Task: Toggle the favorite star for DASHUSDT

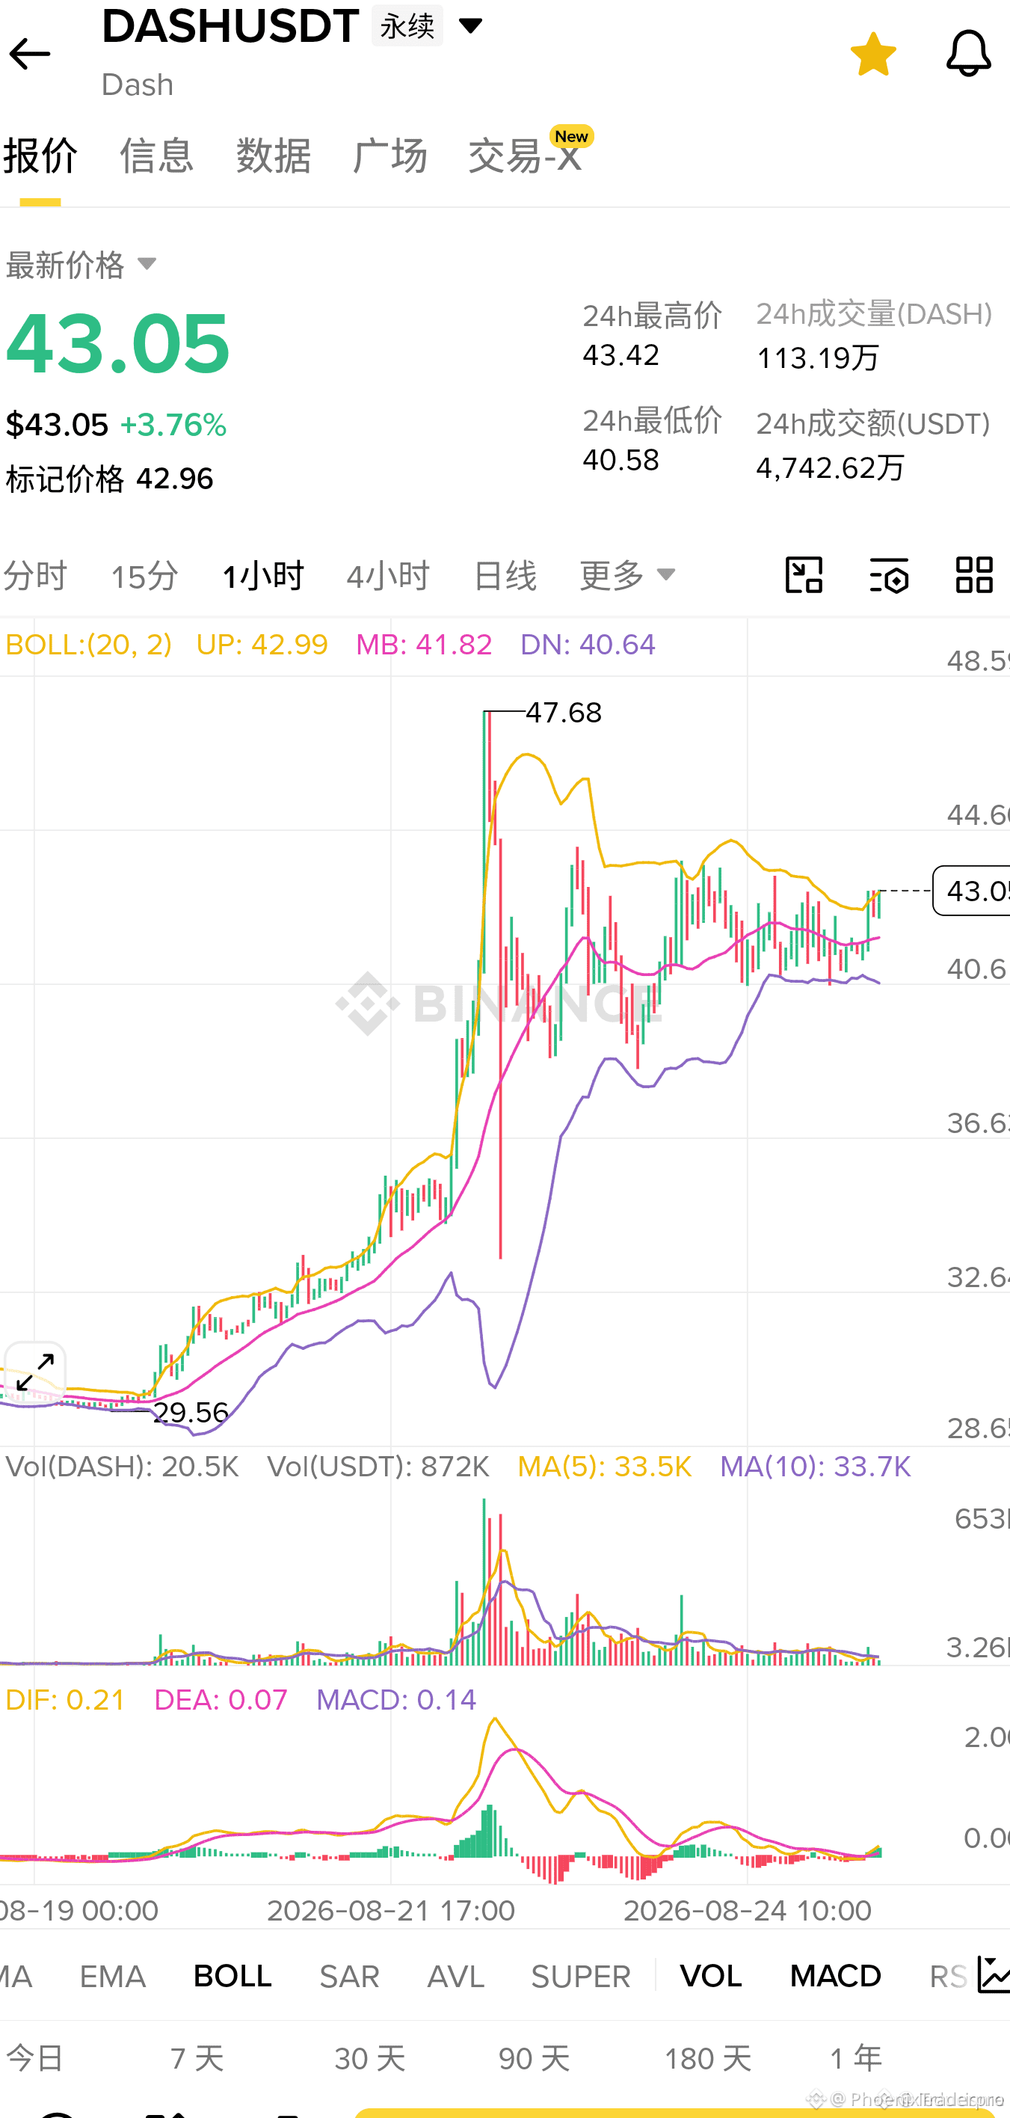Action: 872,55
